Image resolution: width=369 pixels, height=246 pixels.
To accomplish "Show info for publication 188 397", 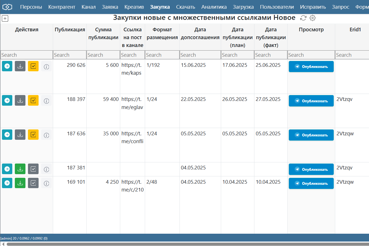I will [46, 101].
